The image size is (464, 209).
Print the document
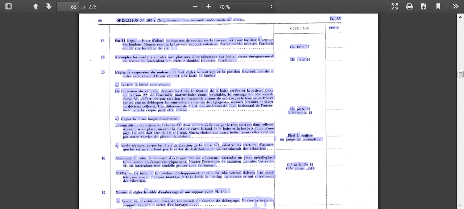pyautogui.click(x=409, y=7)
